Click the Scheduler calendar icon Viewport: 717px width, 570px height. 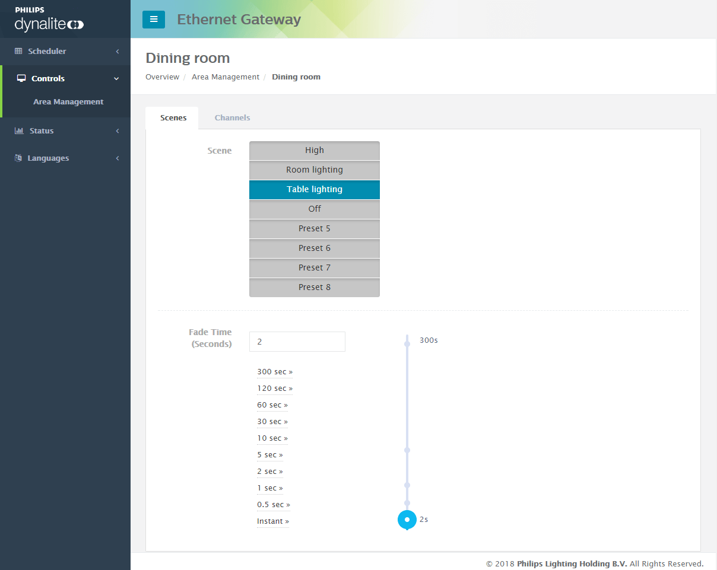pyautogui.click(x=18, y=51)
